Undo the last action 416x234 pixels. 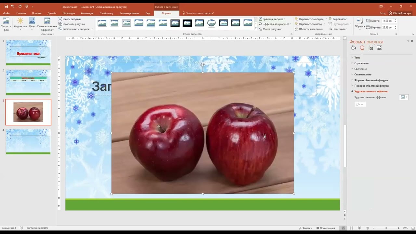(x=12, y=6)
